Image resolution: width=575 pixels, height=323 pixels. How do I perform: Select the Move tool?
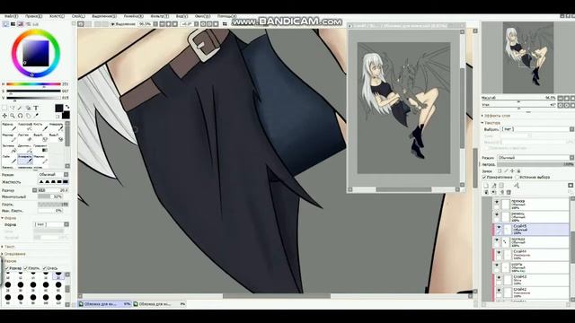pyautogui.click(x=4, y=116)
